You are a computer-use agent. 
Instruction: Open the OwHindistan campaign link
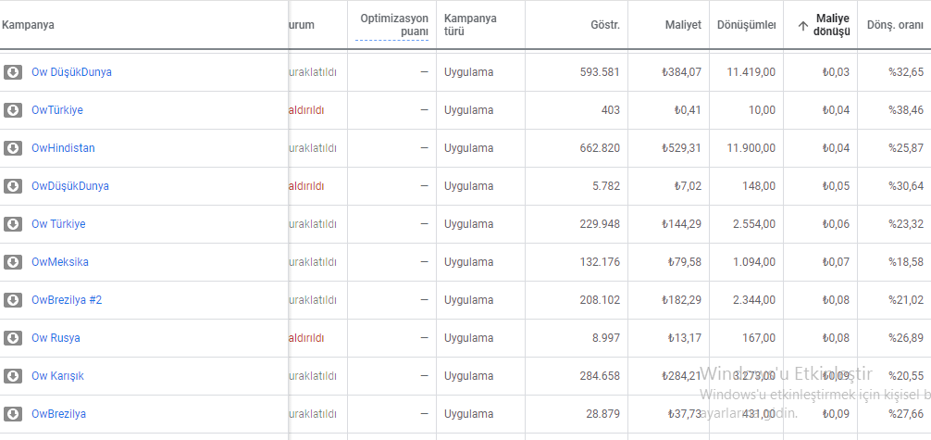click(63, 148)
